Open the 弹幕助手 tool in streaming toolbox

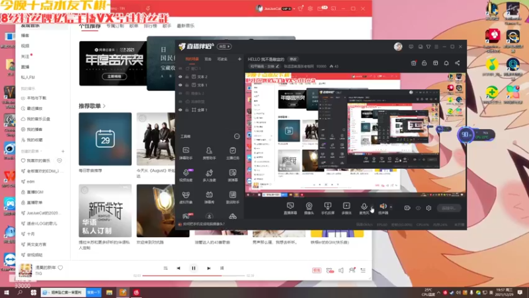tap(186, 153)
